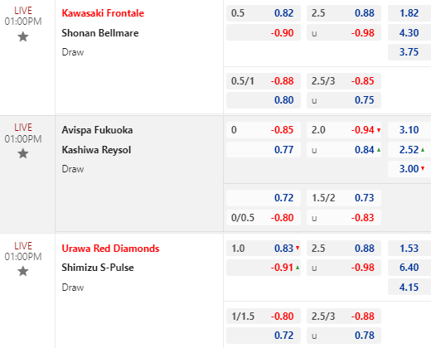
Task: Choose Kawasaki Frontale win odds 1.82
Action: (409, 13)
